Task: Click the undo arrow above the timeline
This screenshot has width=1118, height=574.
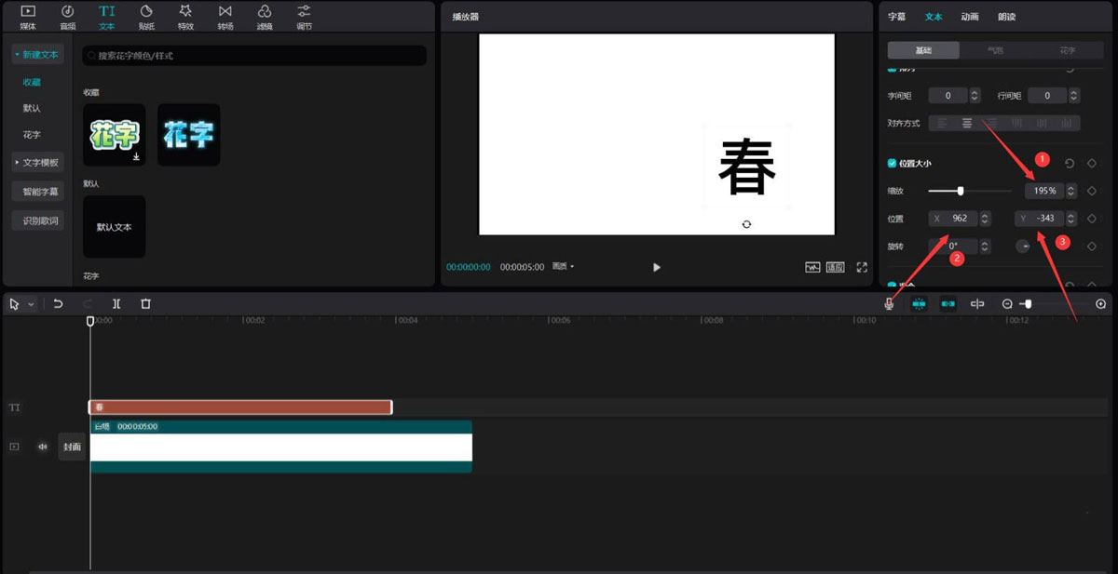Action: pyautogui.click(x=58, y=303)
